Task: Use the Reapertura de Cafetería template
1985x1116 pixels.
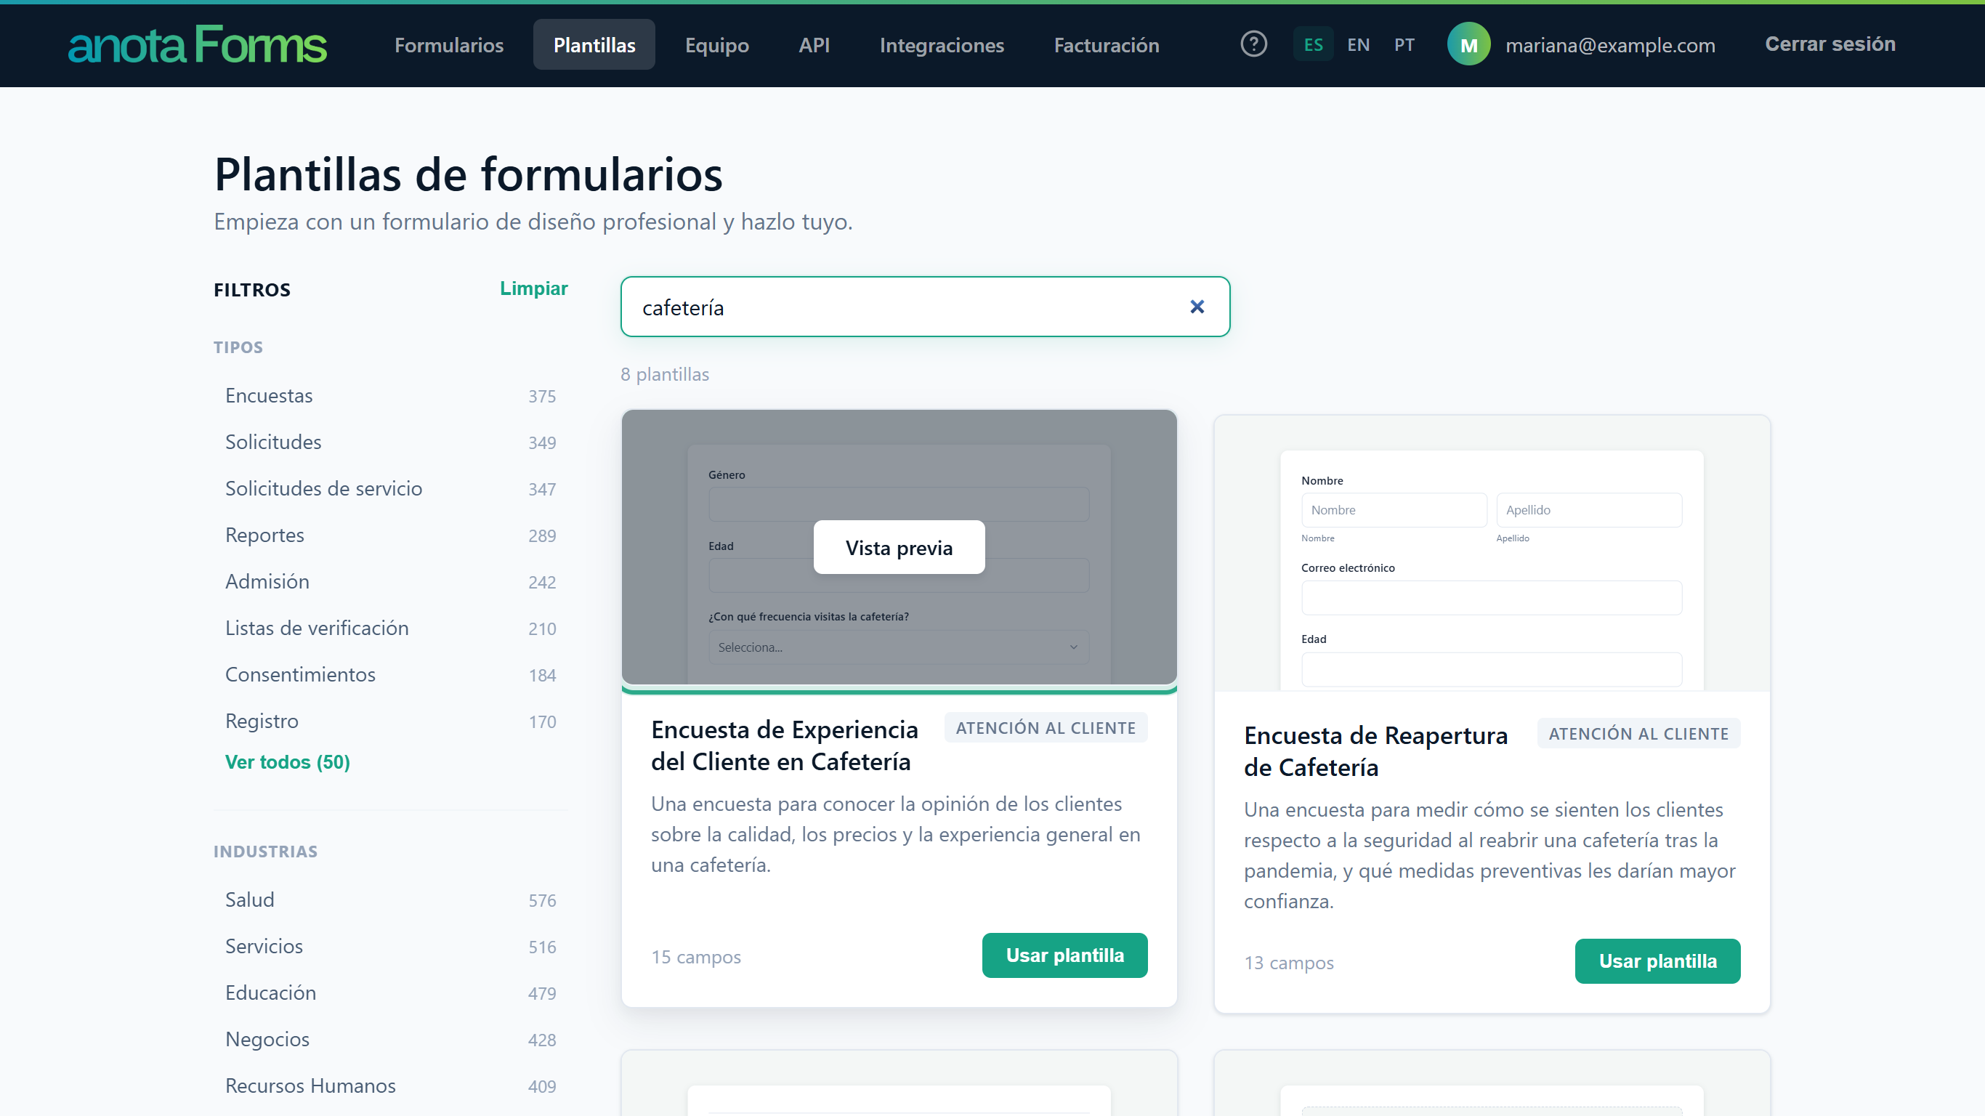Action: 1657,961
